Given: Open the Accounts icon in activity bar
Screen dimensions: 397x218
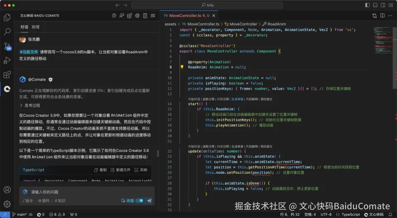Looking at the screenshot, I should tap(7, 190).
